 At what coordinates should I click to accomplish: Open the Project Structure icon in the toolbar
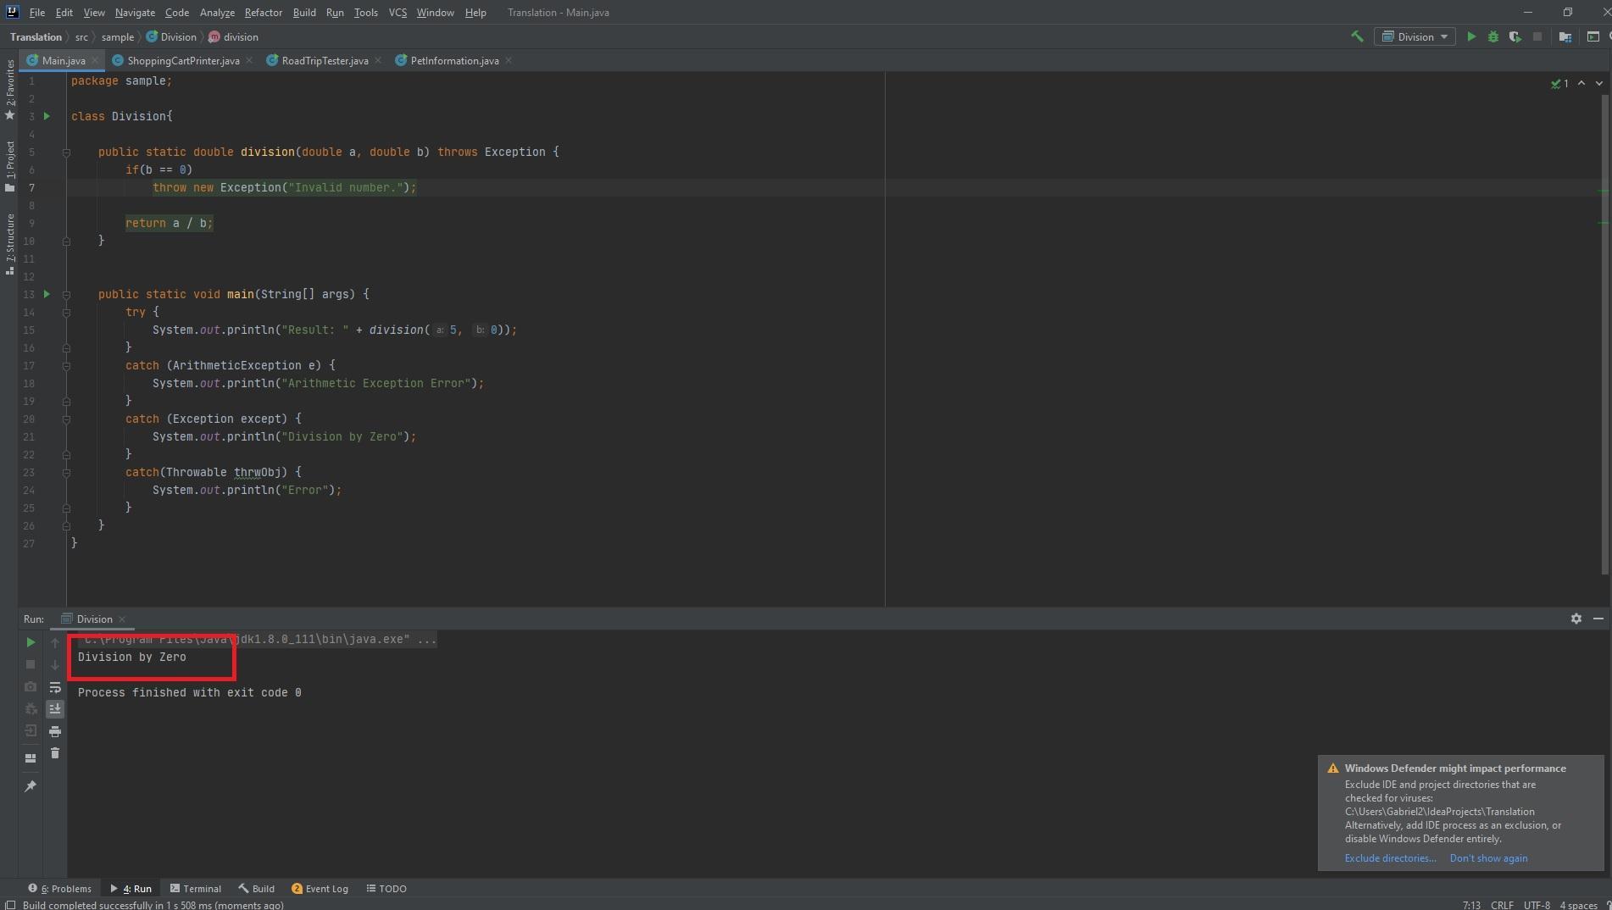(x=1565, y=36)
